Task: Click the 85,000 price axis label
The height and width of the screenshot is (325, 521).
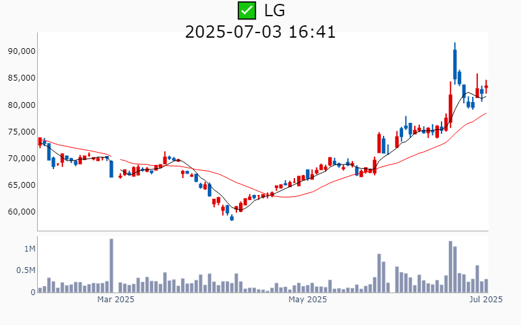Action: [21, 78]
